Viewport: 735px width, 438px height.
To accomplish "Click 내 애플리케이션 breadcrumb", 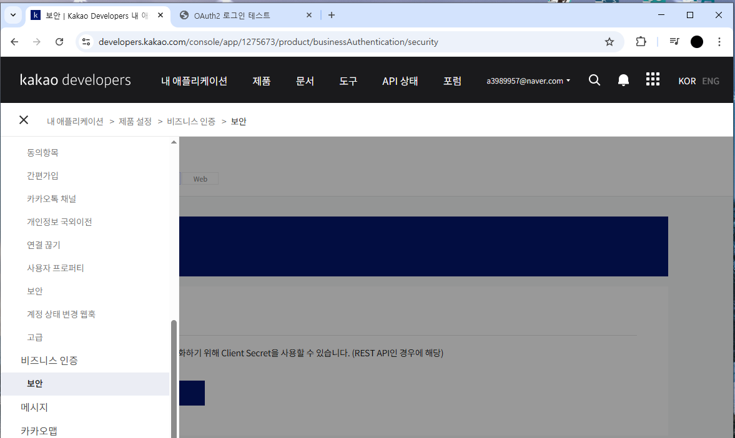I will [75, 121].
